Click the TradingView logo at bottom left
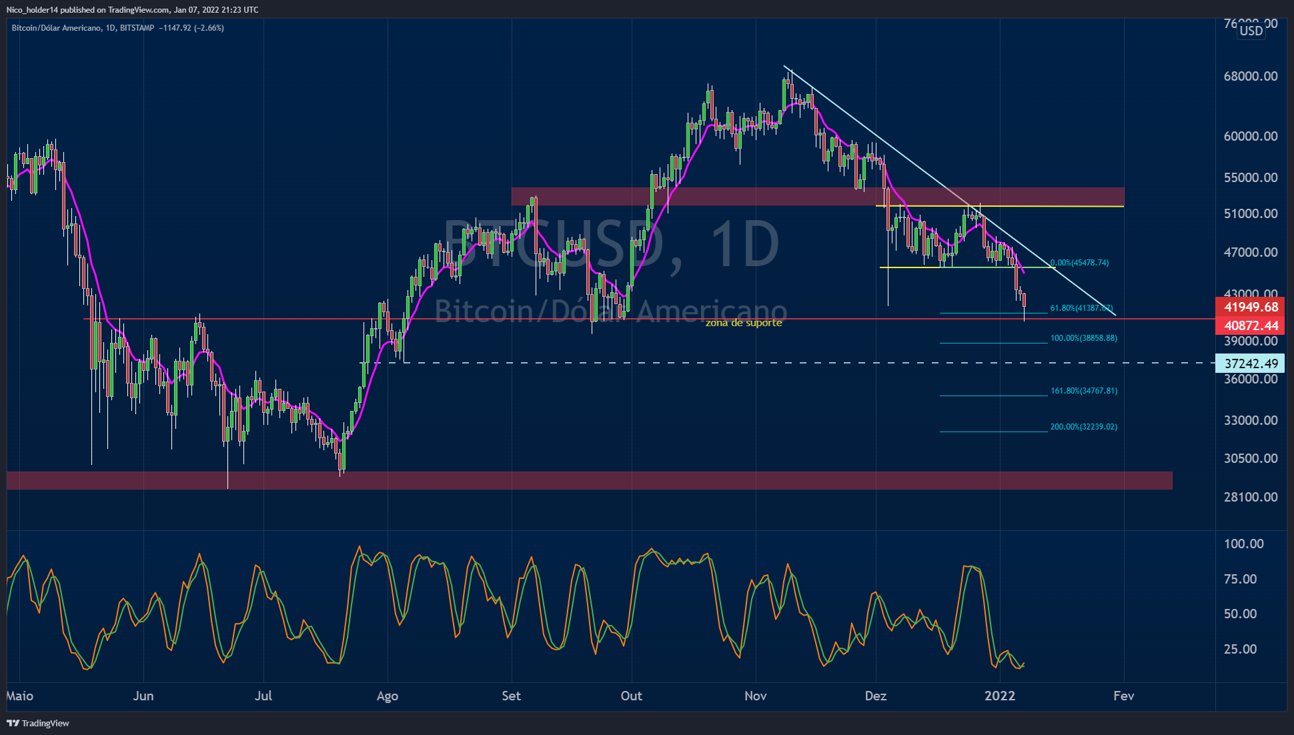The image size is (1294, 735). tap(38, 723)
